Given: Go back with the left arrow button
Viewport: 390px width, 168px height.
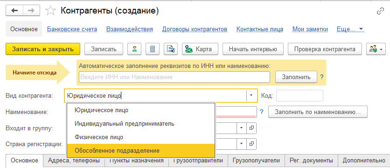Looking at the screenshot, I should point(14,10).
